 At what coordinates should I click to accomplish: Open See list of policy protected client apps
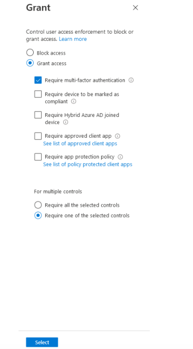88,164
